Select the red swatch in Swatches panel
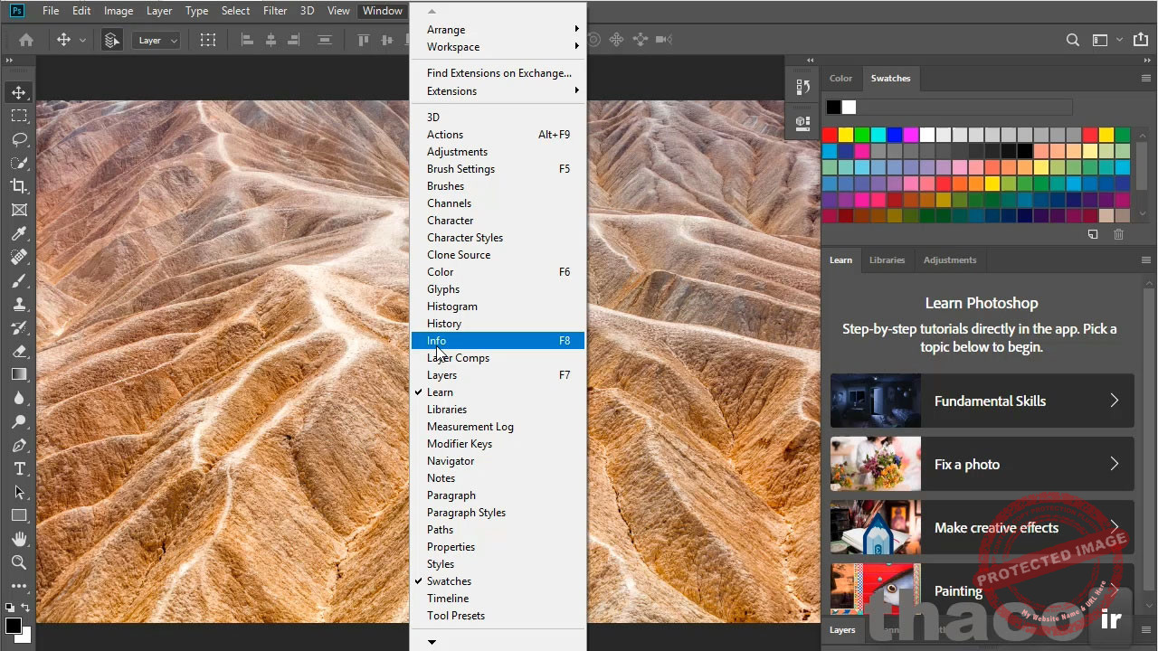Viewport: 1158px width, 651px height. (x=831, y=134)
